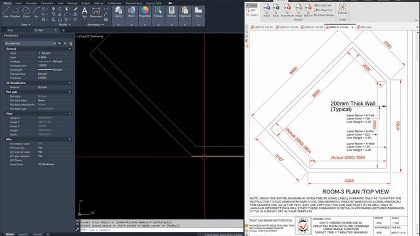Switch to first PDF document tab
This screenshot has width=420, height=236.
262,28
